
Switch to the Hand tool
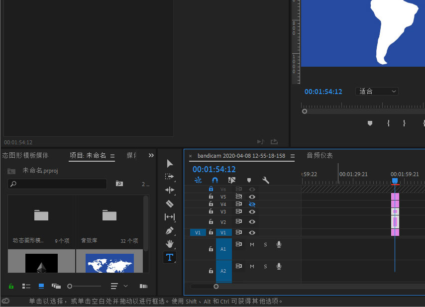coord(170,244)
